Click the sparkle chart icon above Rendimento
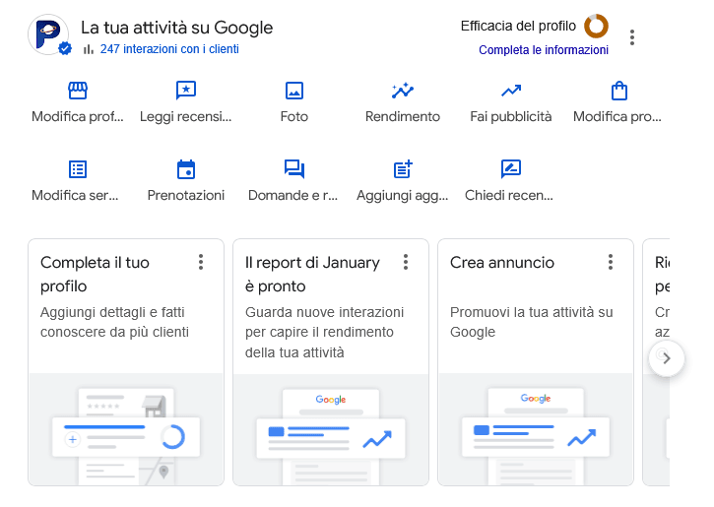 point(403,91)
